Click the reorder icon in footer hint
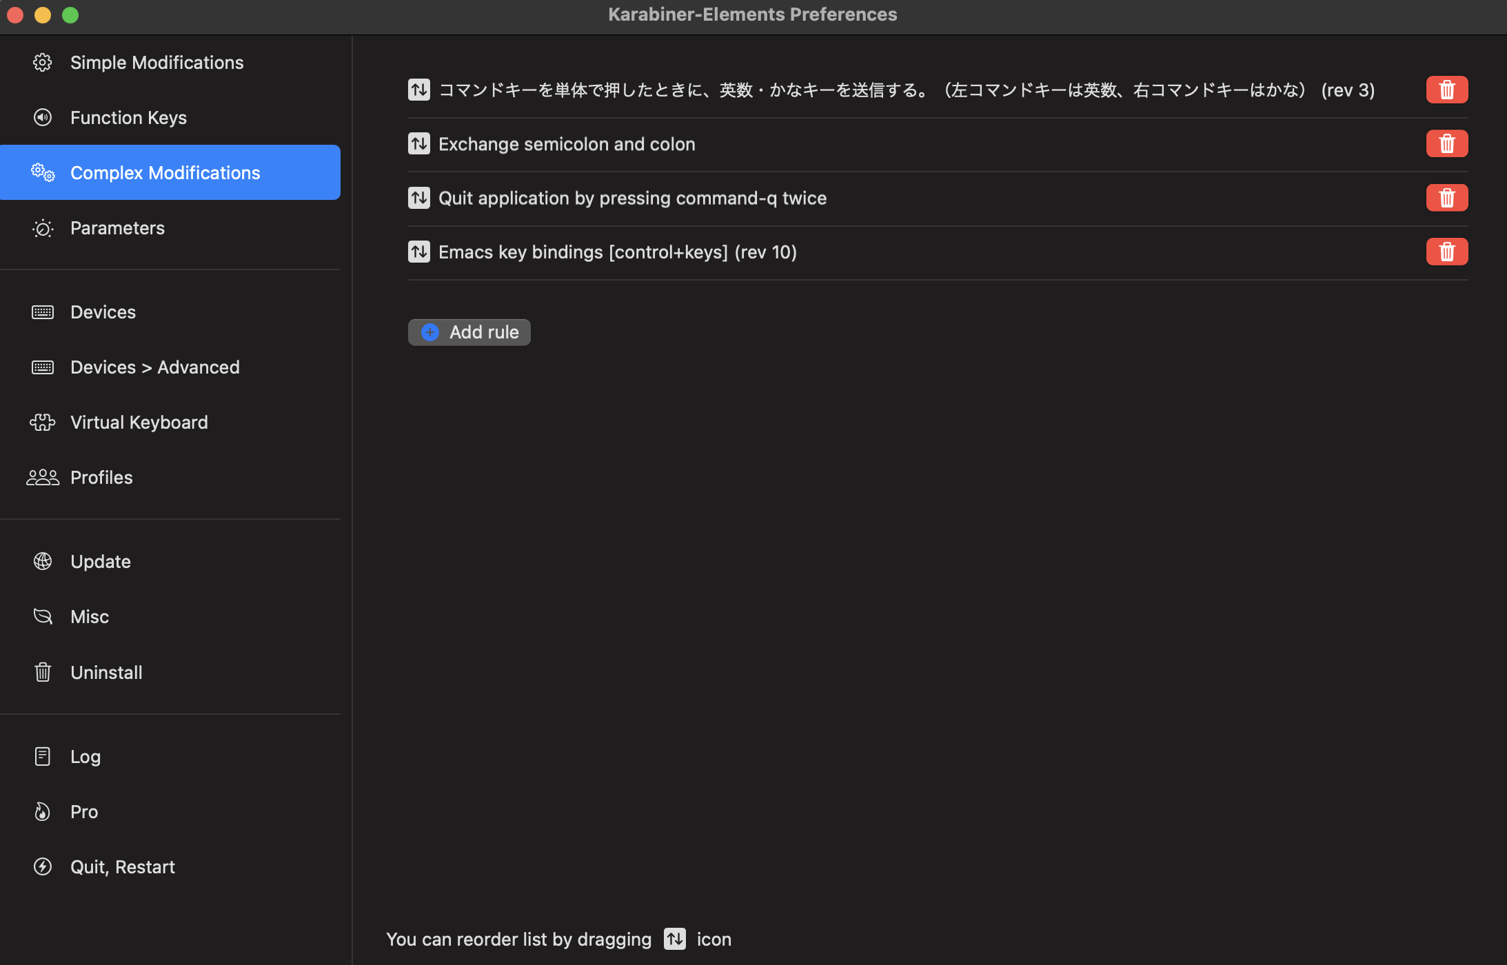This screenshot has width=1507, height=965. pyautogui.click(x=674, y=939)
